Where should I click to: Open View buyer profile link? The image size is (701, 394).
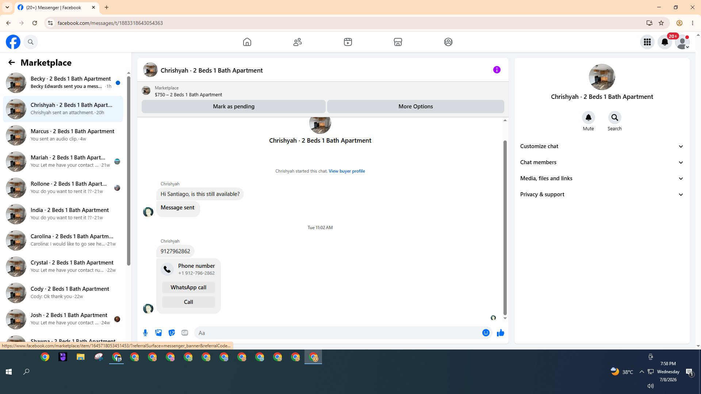click(347, 171)
